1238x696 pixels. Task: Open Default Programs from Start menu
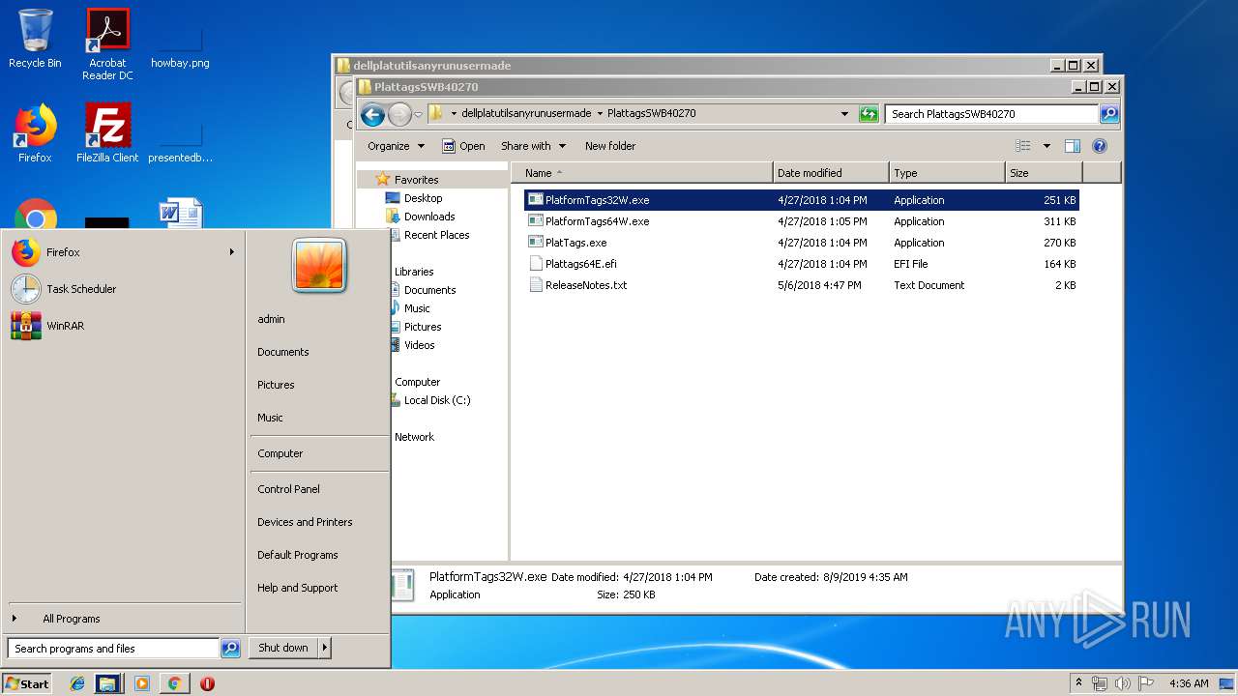pyautogui.click(x=297, y=555)
